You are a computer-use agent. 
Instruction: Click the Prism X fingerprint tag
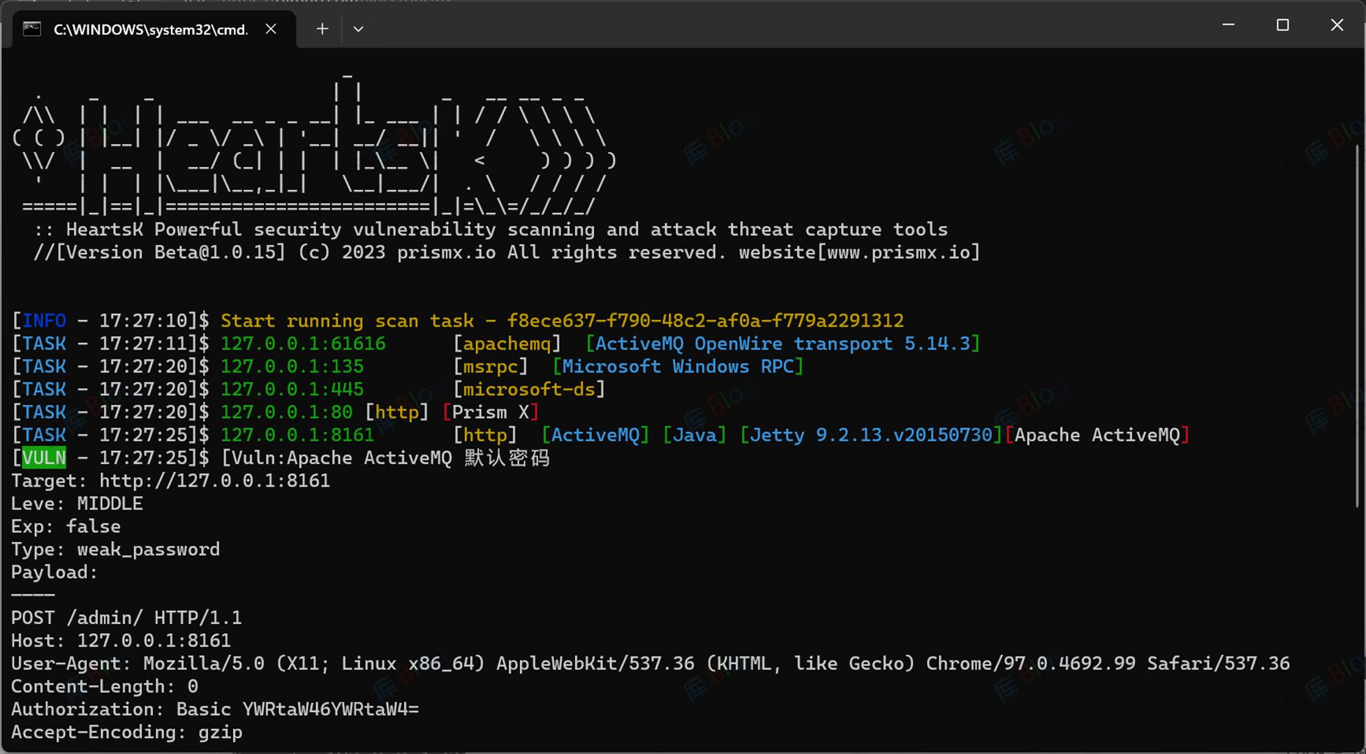pos(490,412)
